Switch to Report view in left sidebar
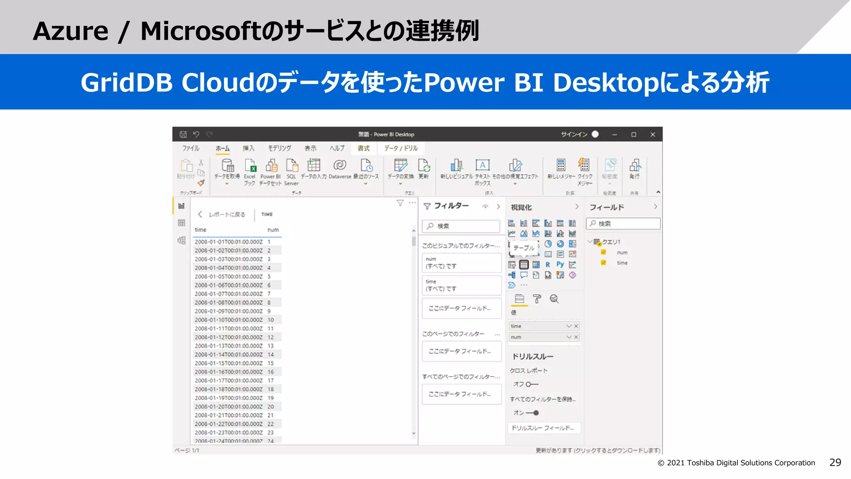851x479 pixels. [x=182, y=206]
